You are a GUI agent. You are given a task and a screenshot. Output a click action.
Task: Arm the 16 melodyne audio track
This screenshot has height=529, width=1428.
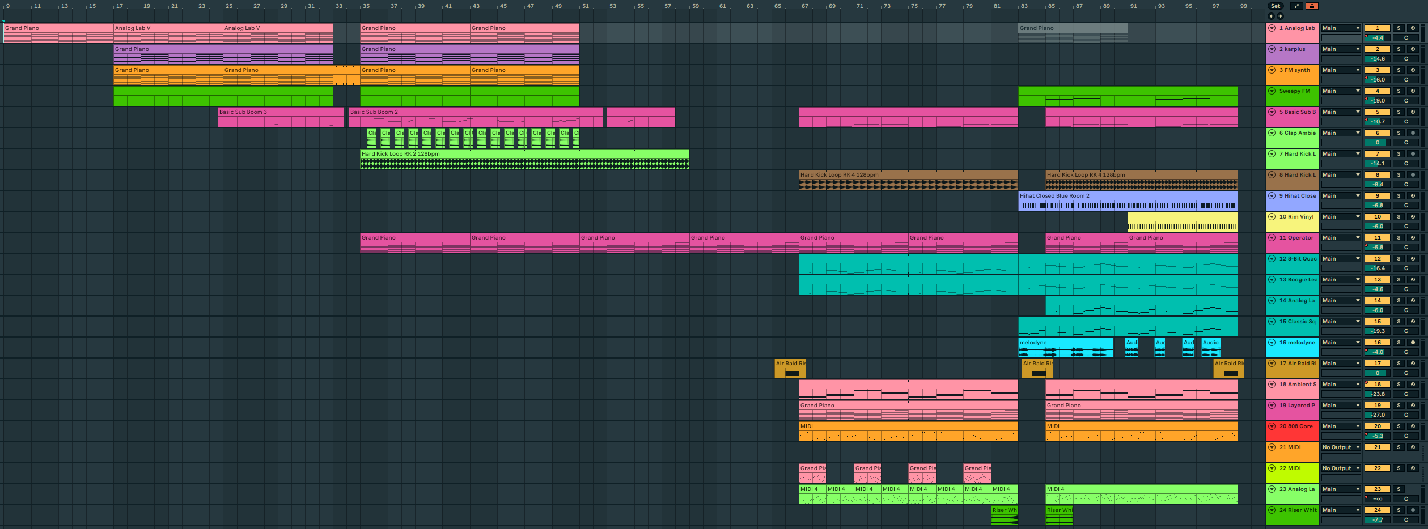[x=1413, y=343]
